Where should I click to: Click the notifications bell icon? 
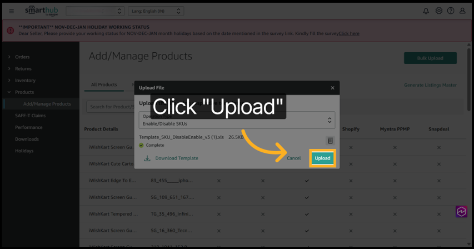(426, 11)
